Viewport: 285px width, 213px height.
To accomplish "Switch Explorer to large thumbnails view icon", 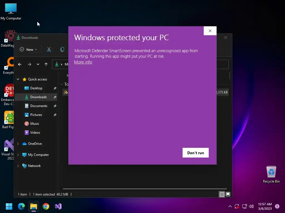I will (x=228, y=194).
